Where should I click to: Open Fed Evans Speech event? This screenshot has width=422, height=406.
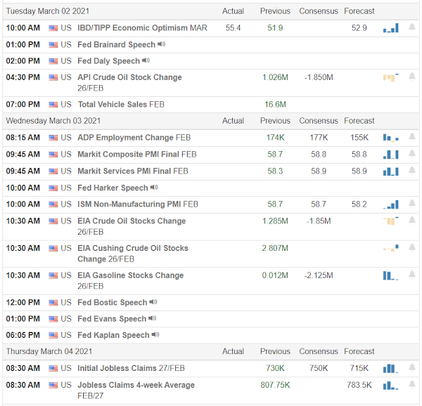[112, 319]
